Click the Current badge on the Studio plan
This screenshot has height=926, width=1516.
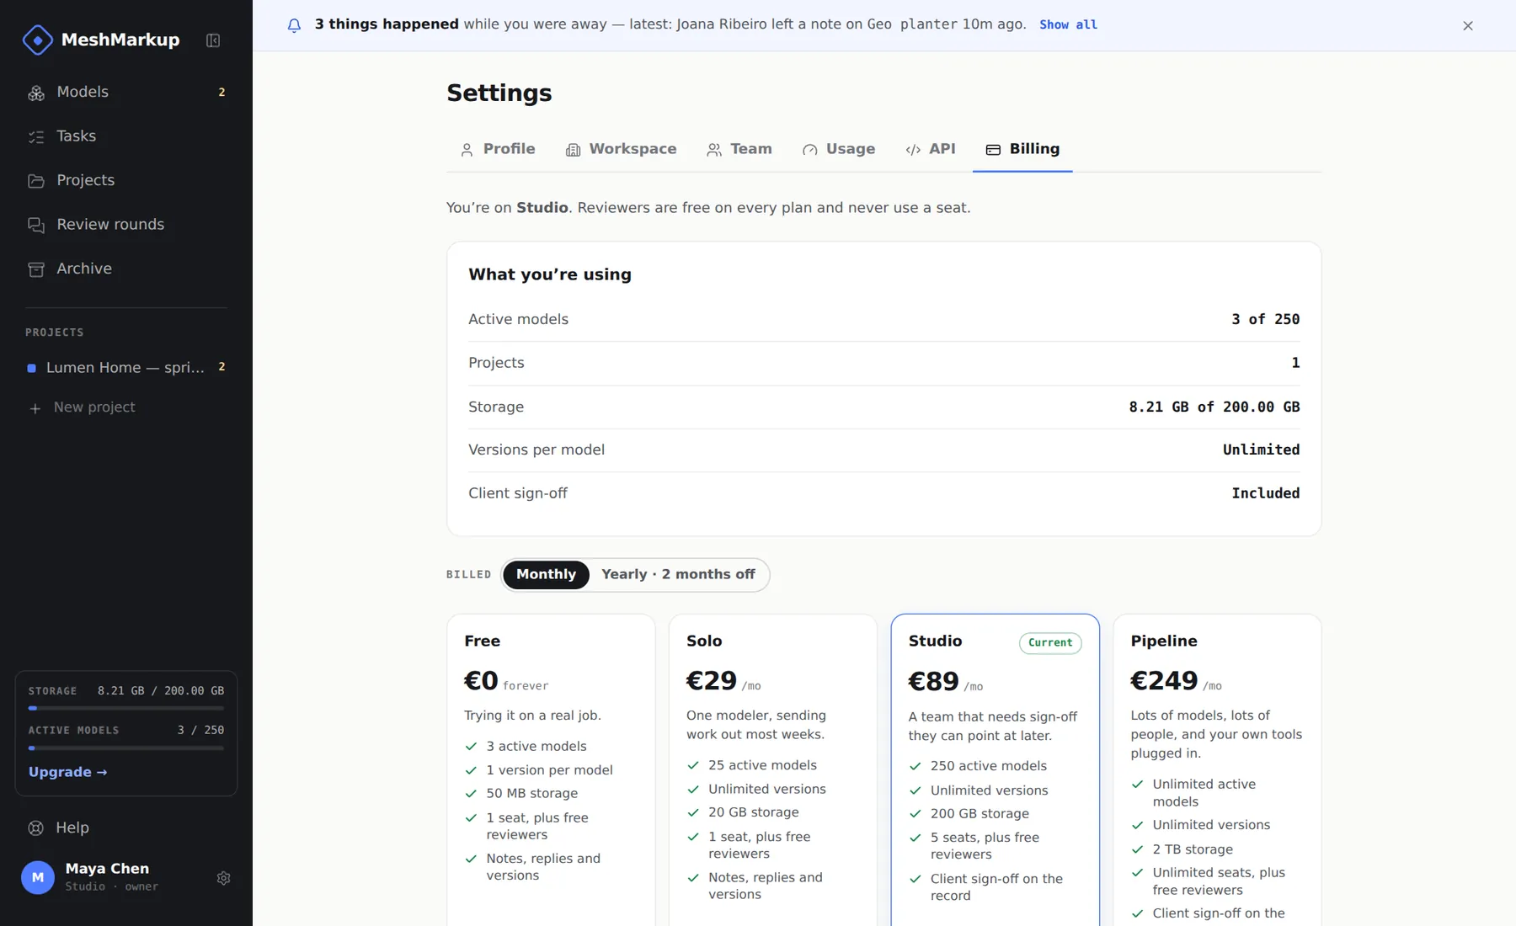click(1050, 642)
